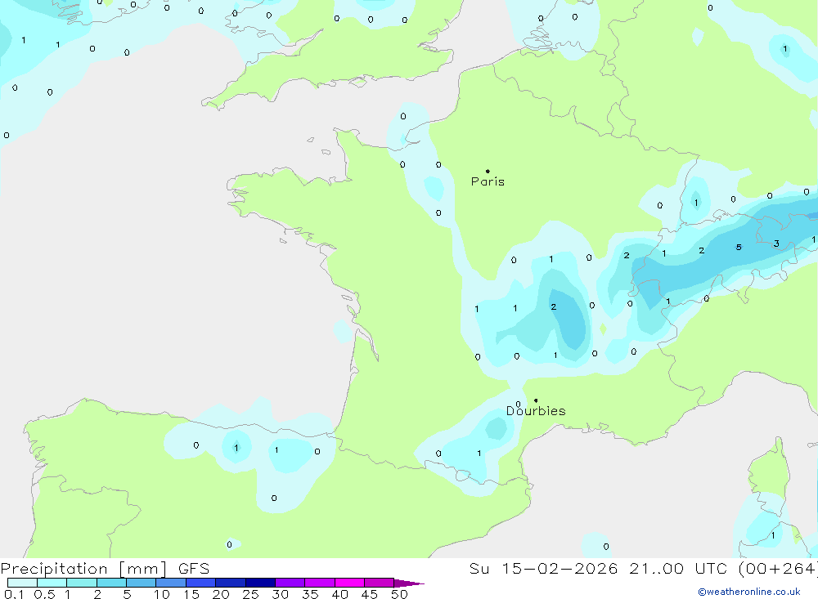Click the Paris city label
This screenshot has height=599, width=818.
[x=488, y=181]
